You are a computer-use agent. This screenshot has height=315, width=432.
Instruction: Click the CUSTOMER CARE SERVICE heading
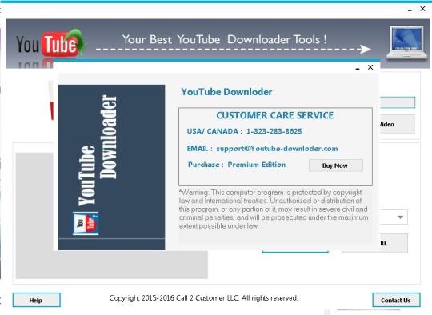(x=274, y=115)
